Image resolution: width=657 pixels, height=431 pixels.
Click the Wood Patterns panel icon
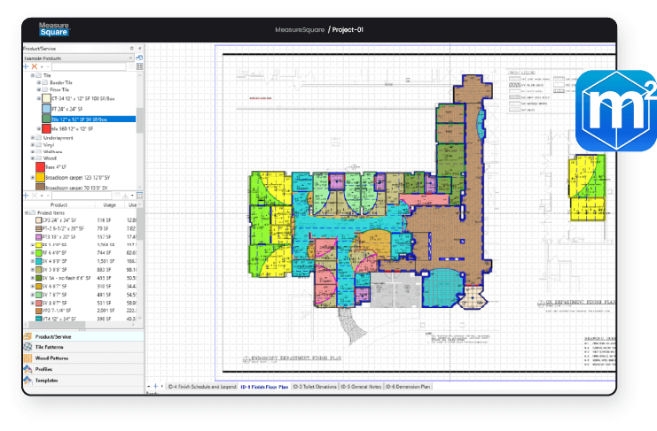[27, 358]
